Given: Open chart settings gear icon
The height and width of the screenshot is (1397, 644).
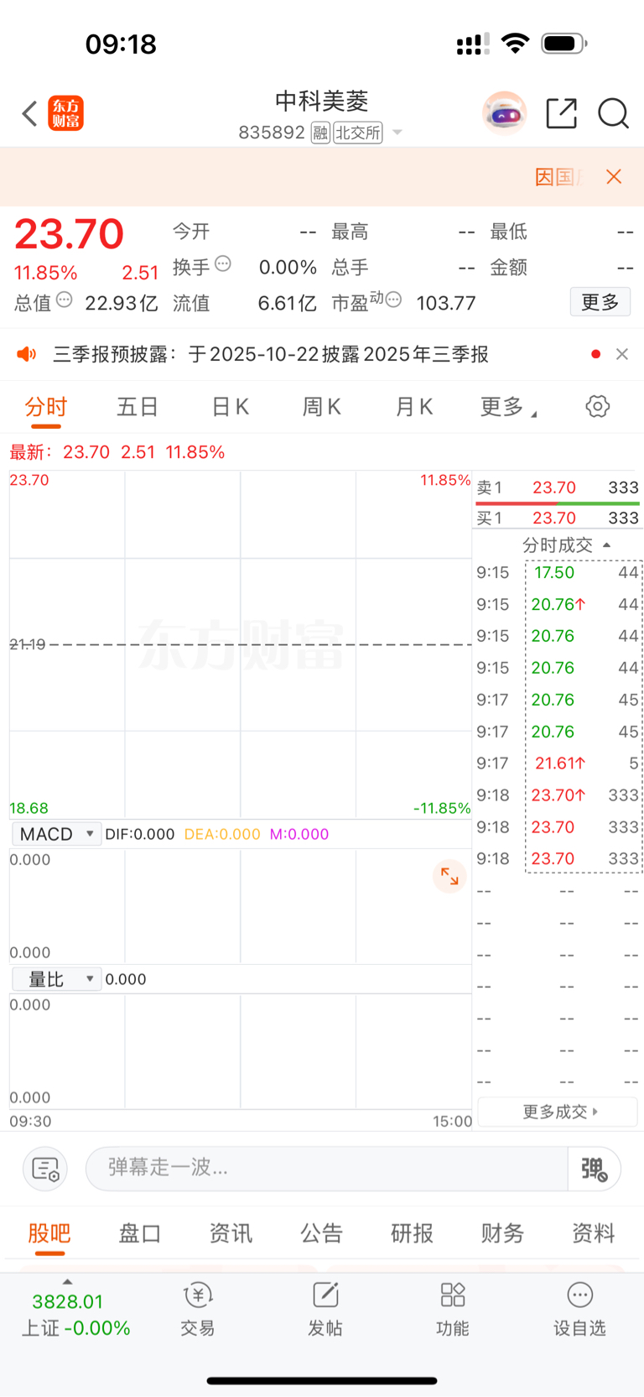Looking at the screenshot, I should 597,407.
